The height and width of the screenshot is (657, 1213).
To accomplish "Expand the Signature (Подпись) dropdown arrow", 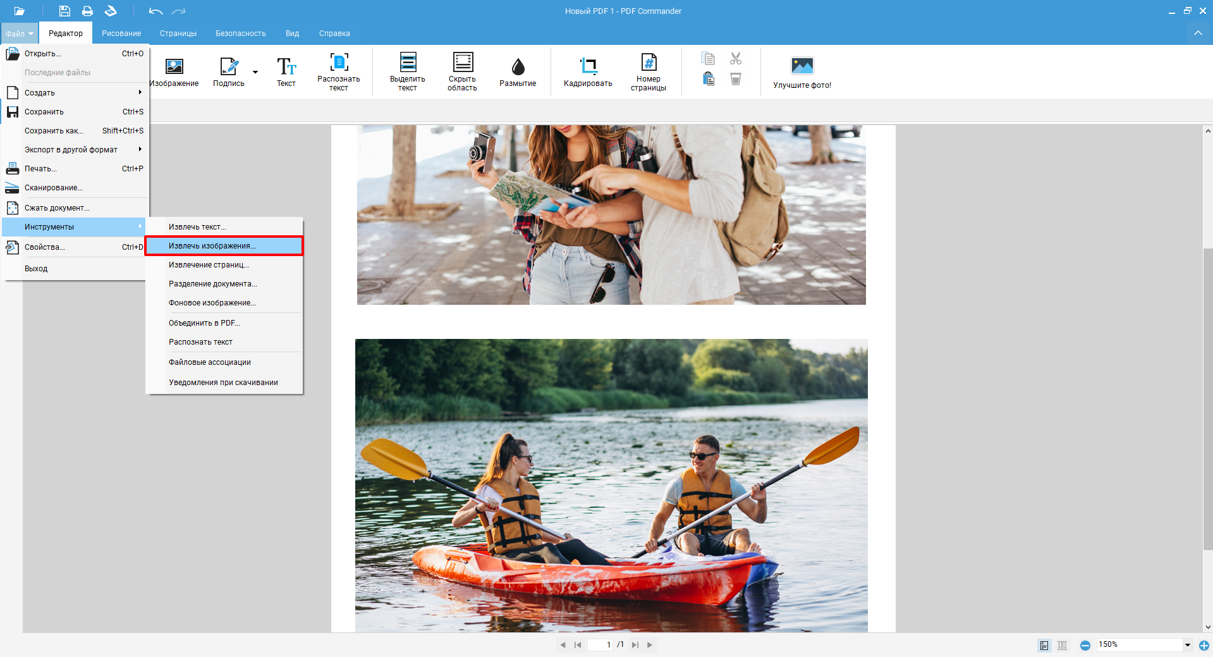I will pos(255,72).
